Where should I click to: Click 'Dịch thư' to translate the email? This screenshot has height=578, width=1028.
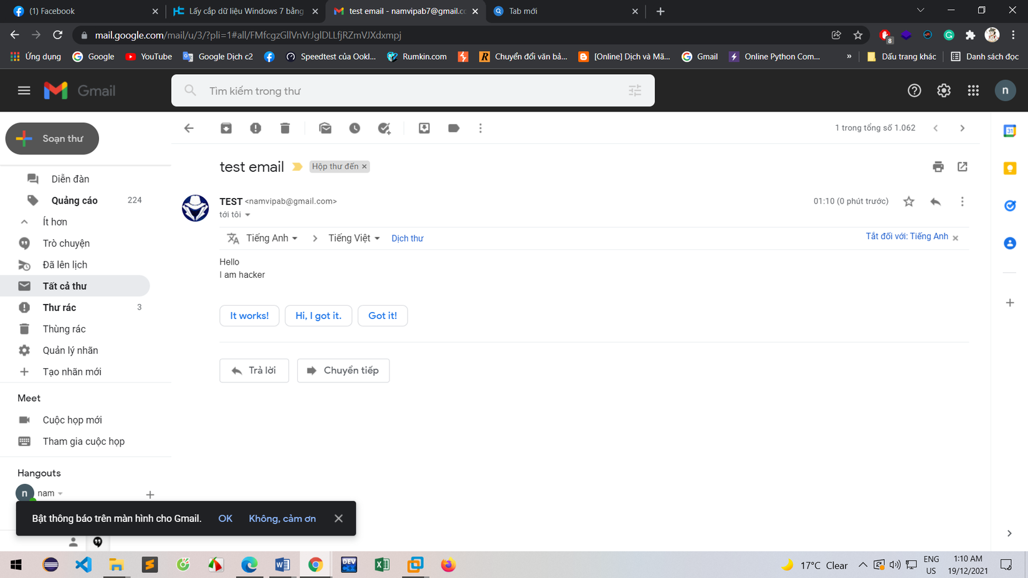407,238
